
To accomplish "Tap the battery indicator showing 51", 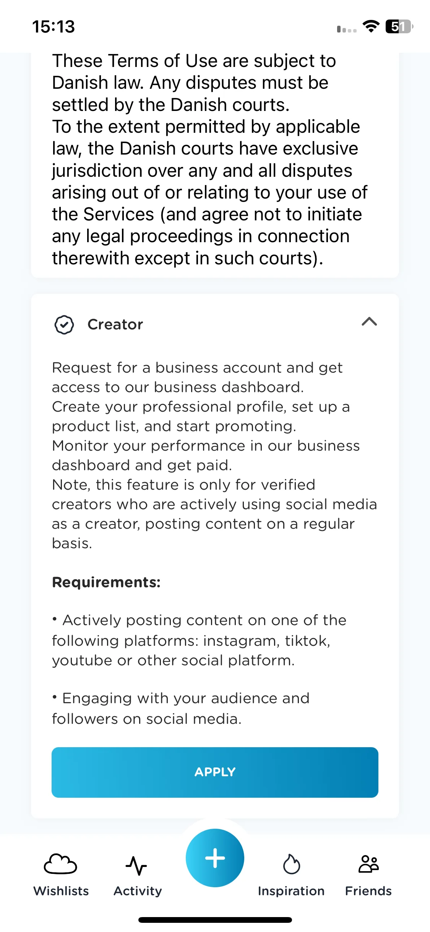I will [399, 26].
